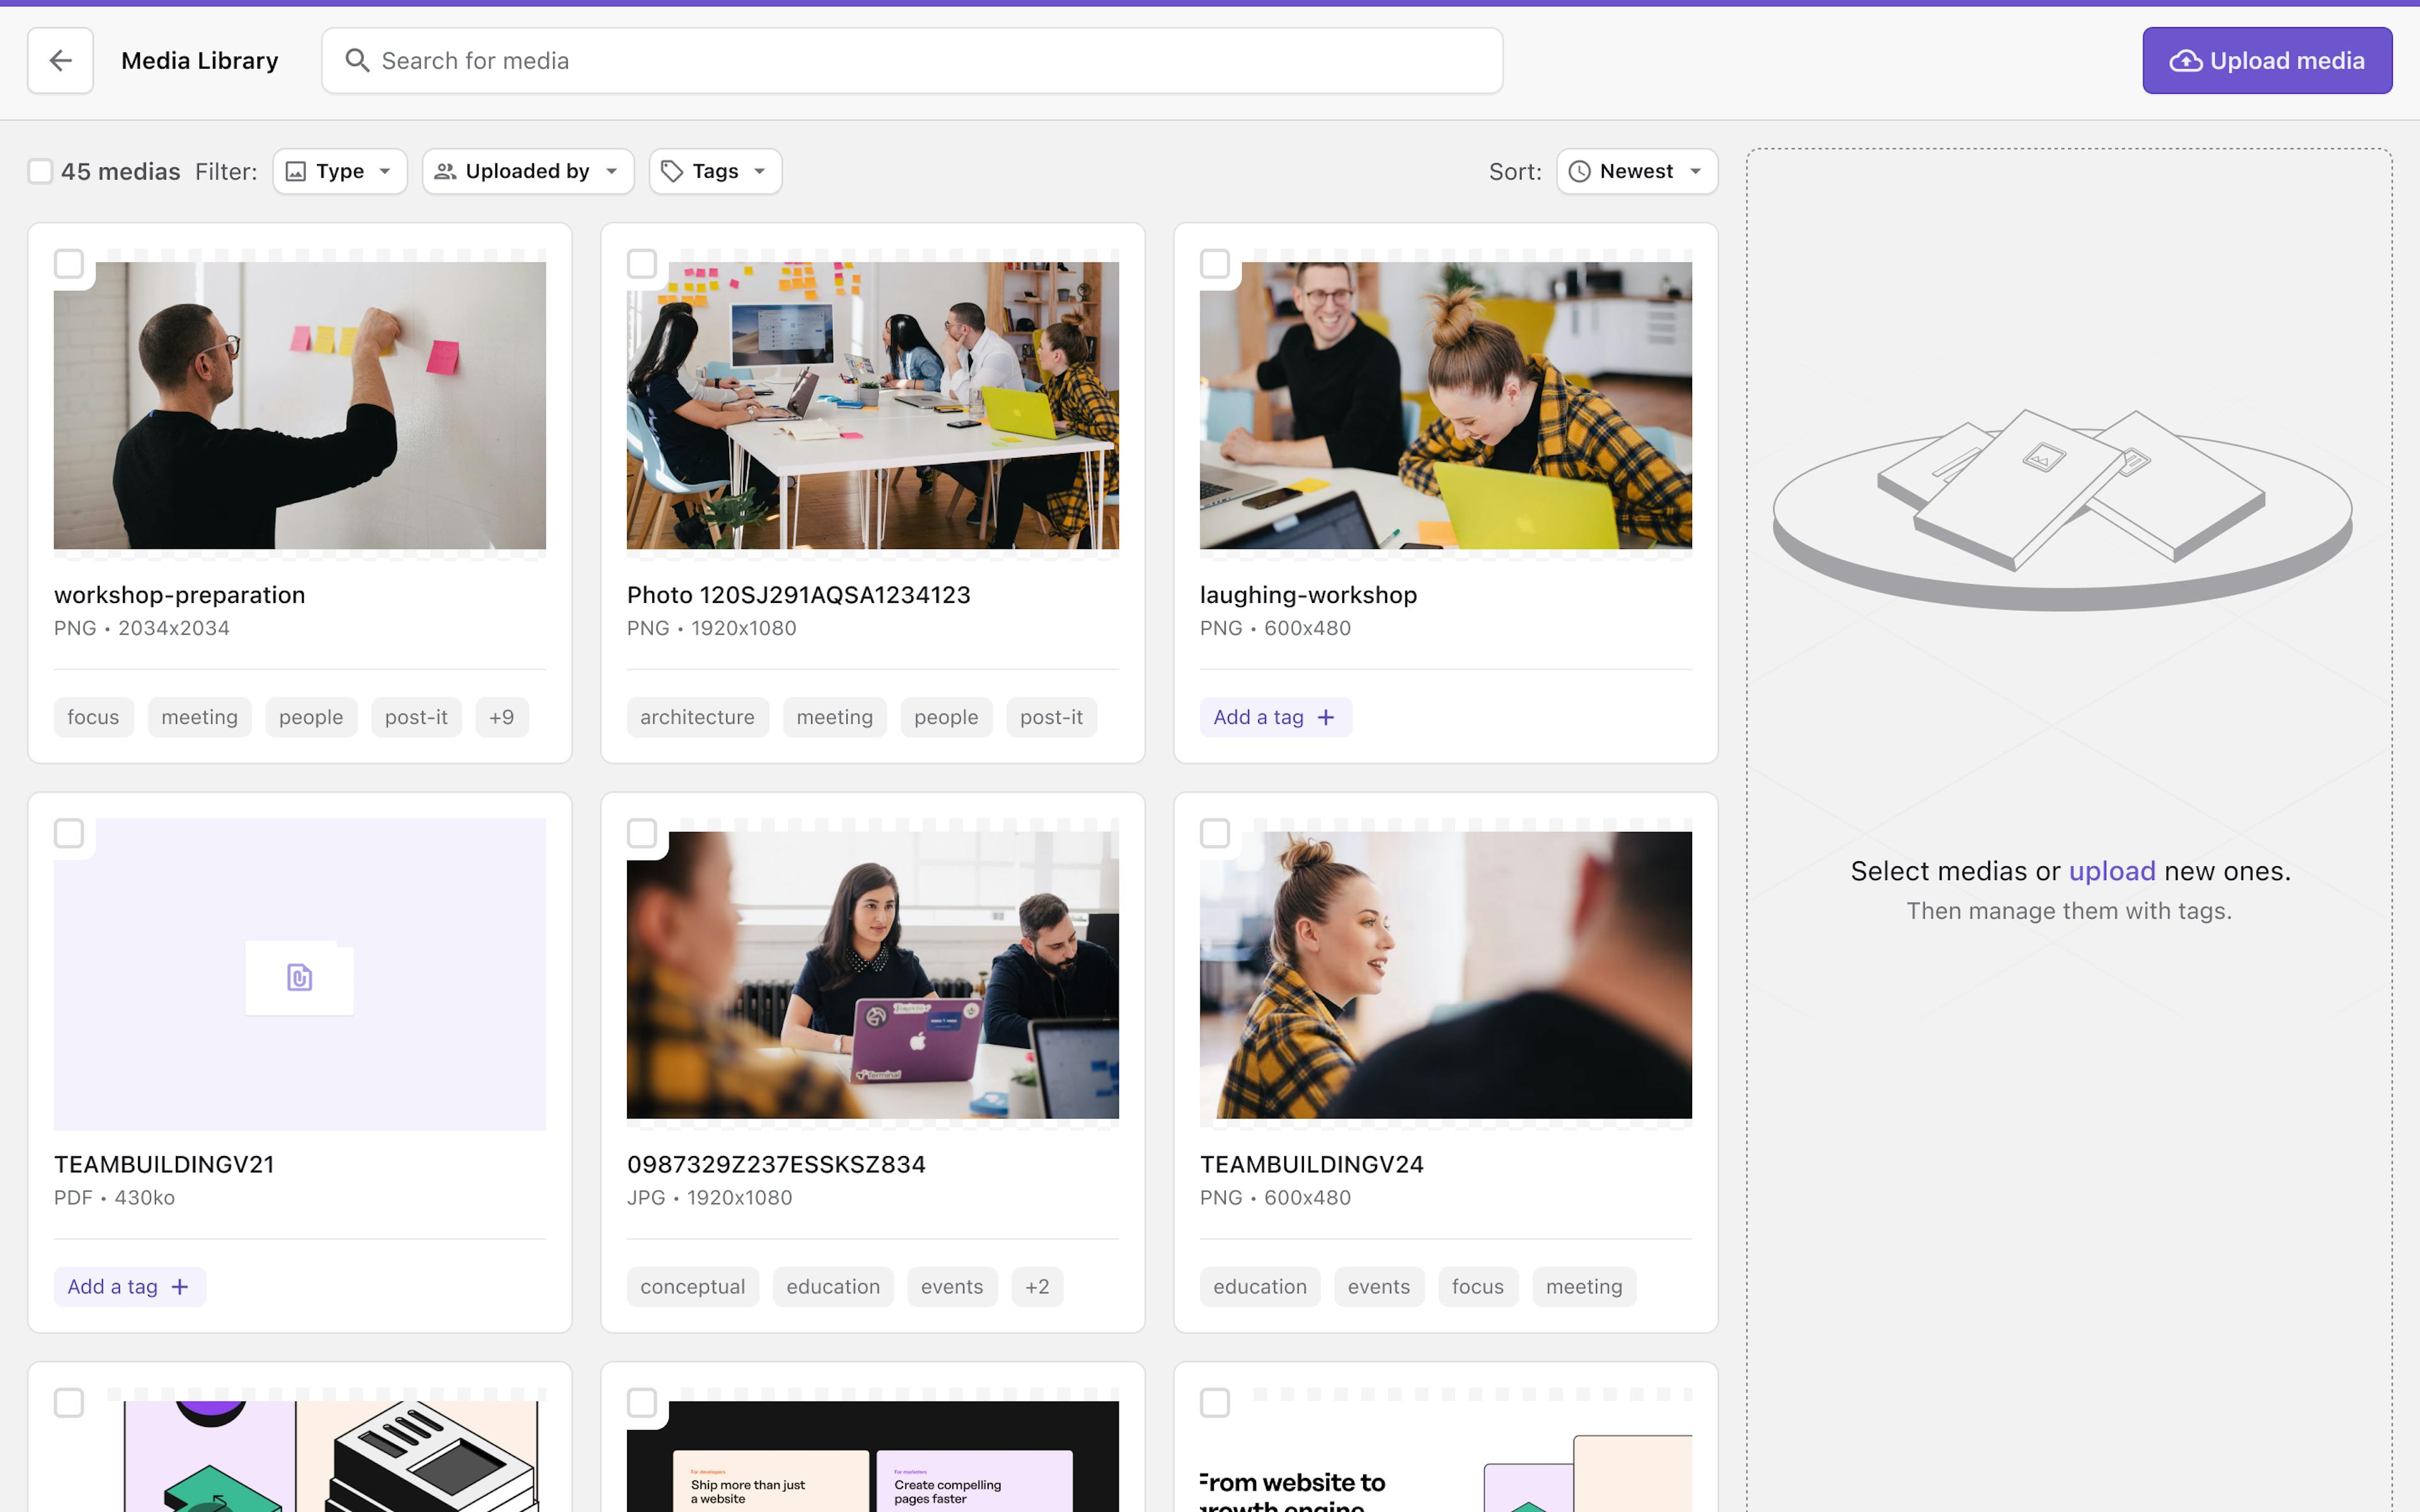Click the 0987329Z237ESSKSZ834 file name
The width and height of the screenshot is (2420, 1512).
(776, 1165)
